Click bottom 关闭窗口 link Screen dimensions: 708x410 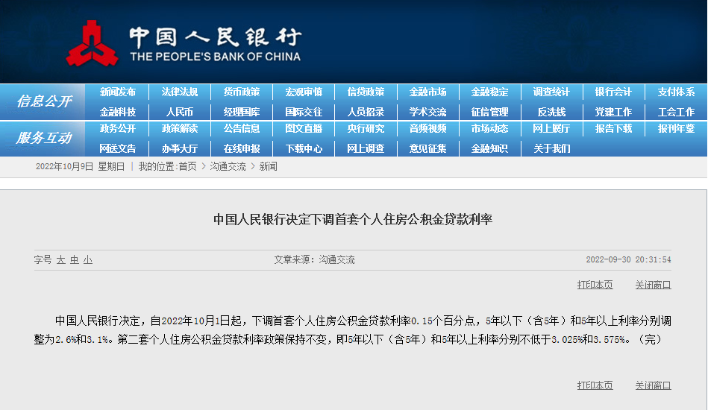tap(653, 385)
